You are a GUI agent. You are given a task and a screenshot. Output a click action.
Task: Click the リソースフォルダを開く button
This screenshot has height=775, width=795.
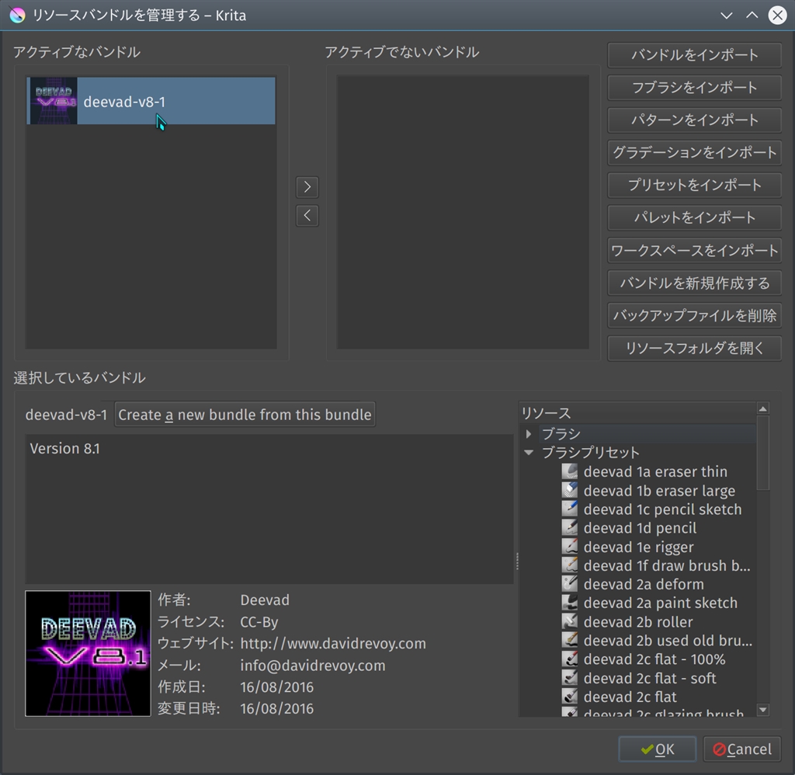[x=695, y=349]
